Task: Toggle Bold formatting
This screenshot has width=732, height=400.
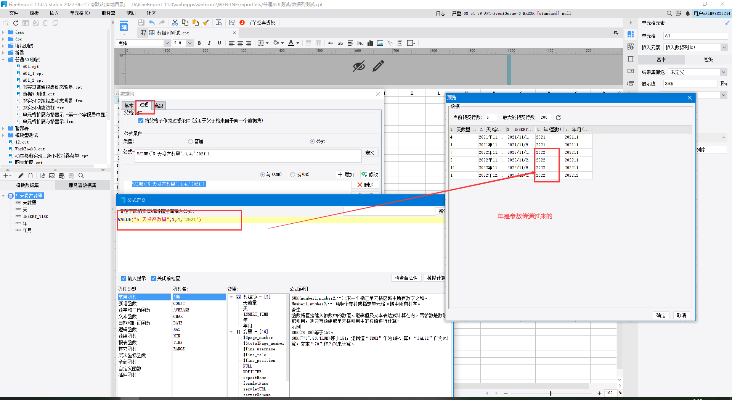Action: [x=199, y=43]
